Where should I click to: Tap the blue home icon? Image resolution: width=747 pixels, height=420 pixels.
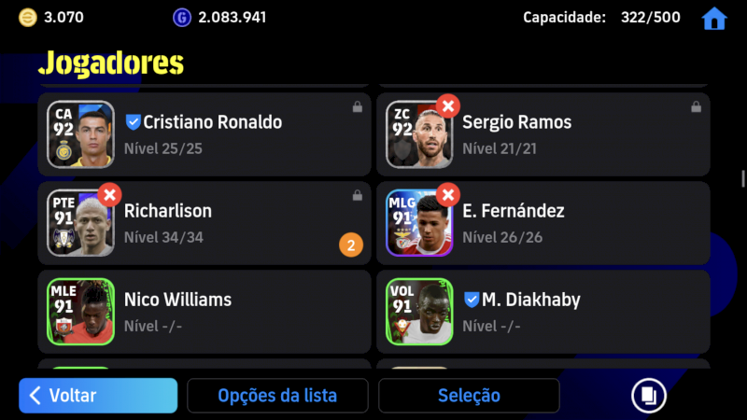click(x=714, y=19)
